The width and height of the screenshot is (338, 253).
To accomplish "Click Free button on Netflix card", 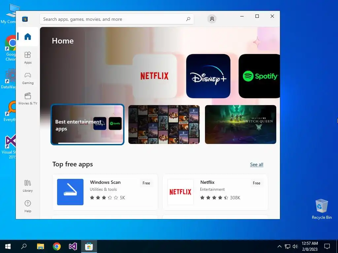I will pyautogui.click(x=256, y=183).
